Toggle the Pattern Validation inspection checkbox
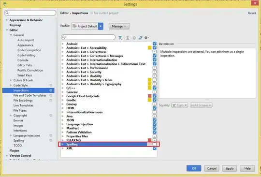Image resolution: width=261 pixels, height=177 pixels. click(155, 132)
